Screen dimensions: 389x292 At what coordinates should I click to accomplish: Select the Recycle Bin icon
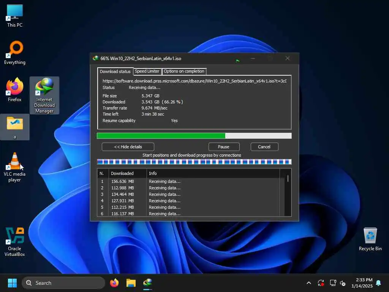pos(370,239)
